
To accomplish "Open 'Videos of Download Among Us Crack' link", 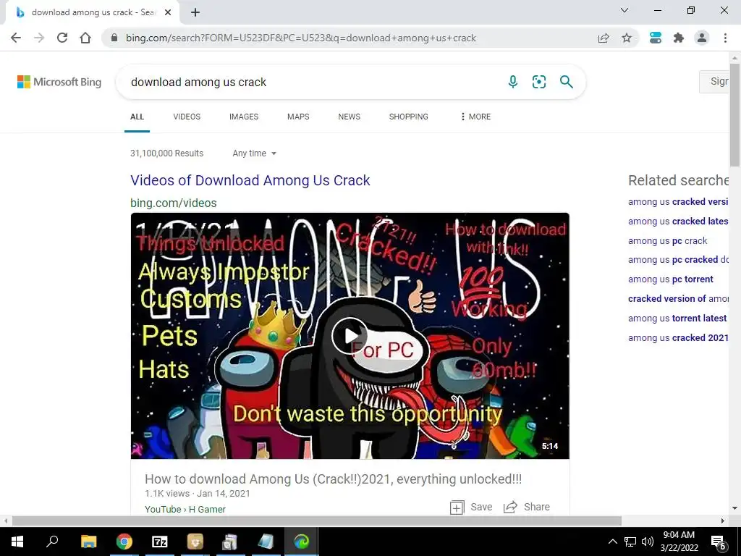I will point(250,180).
